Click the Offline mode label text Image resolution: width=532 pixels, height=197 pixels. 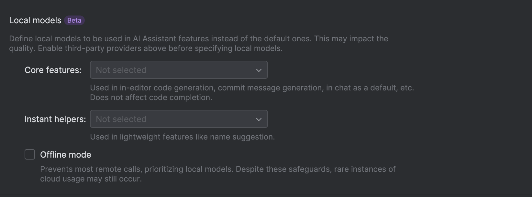click(65, 155)
